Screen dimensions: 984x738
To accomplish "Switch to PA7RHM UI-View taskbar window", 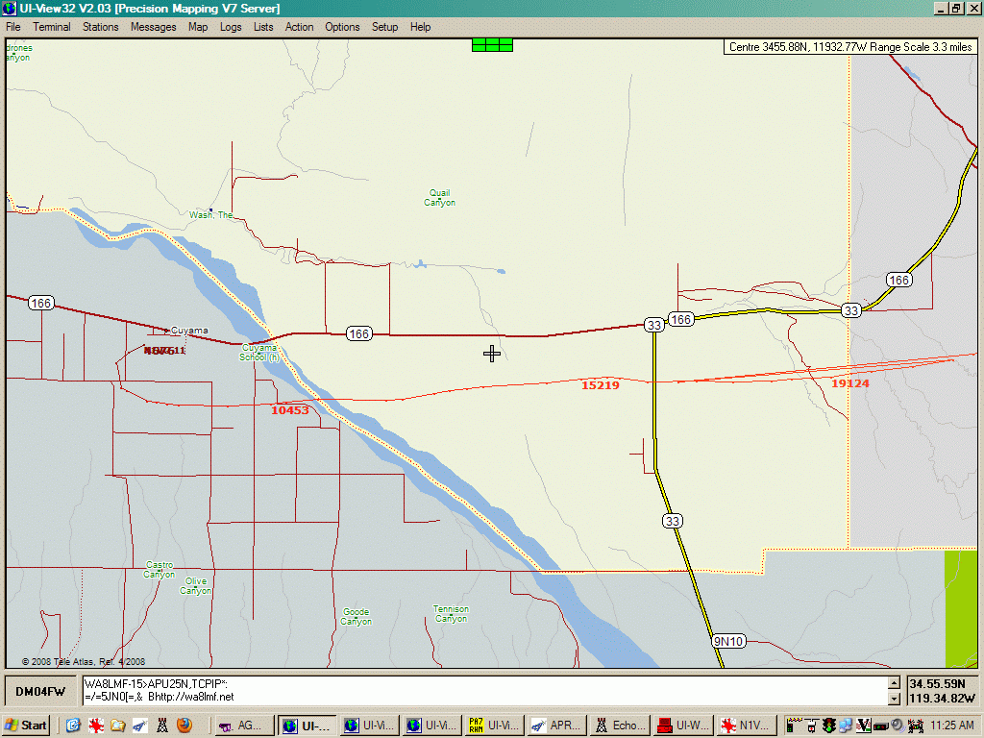I will click(493, 726).
